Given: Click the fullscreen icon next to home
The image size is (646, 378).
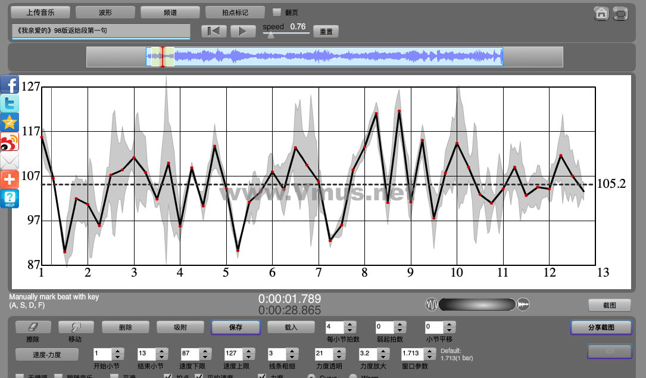Looking at the screenshot, I should [620, 13].
